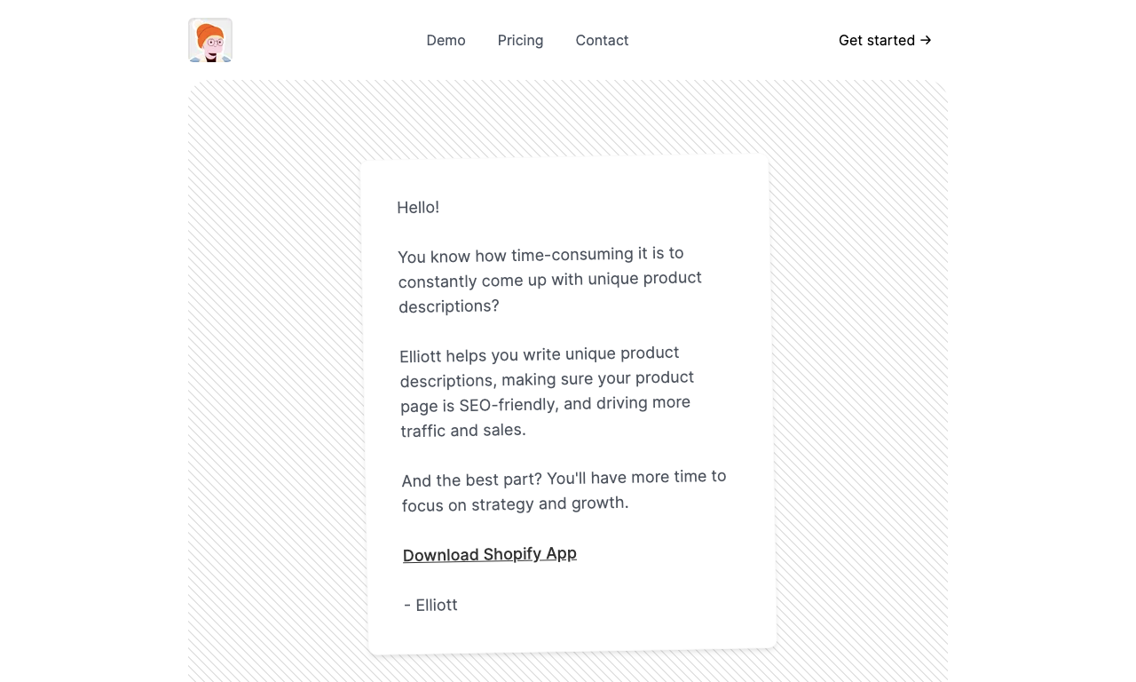This screenshot has height=682, width=1136.
Task: Click 'Elliott helps you write unique' line
Action: pos(540,354)
